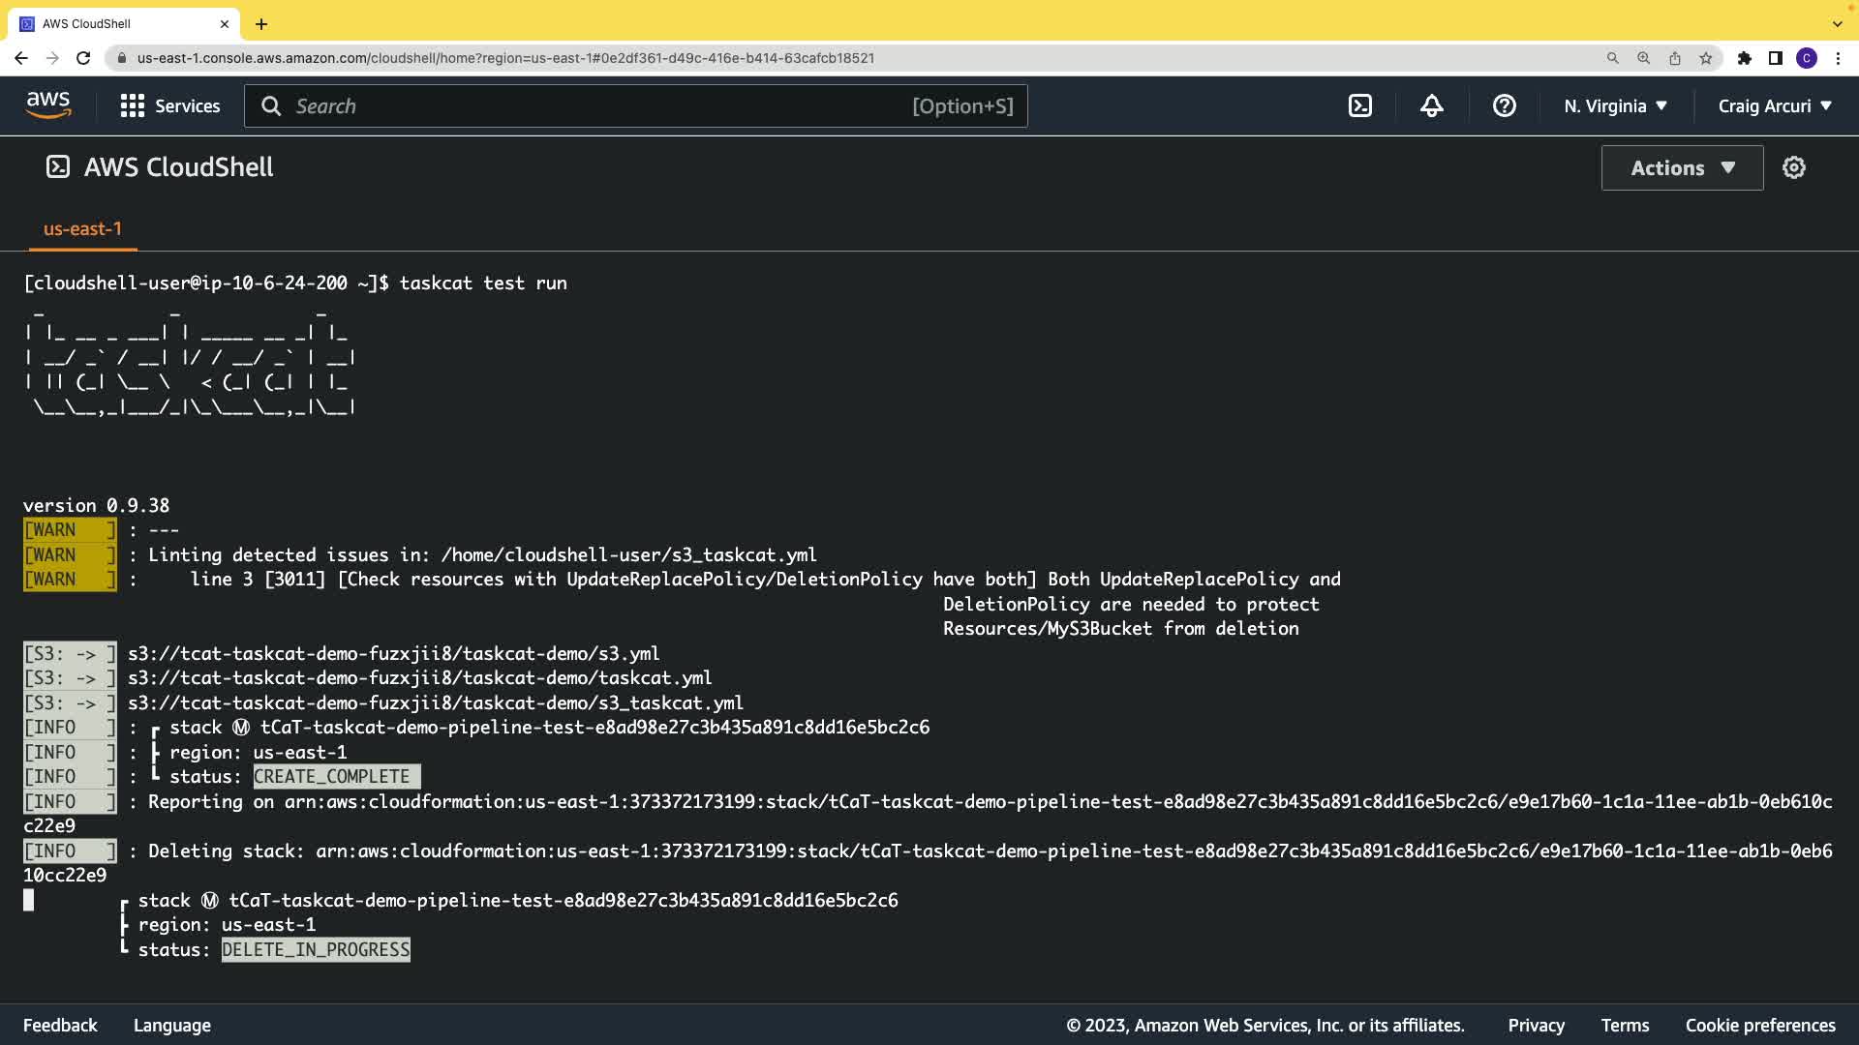Open a new browser tab
Screen dimensions: 1859x1045
[x=261, y=24]
